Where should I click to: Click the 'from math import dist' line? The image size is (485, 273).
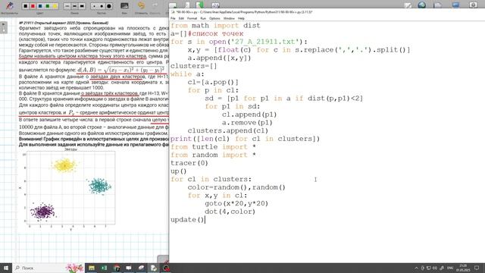(x=215, y=26)
